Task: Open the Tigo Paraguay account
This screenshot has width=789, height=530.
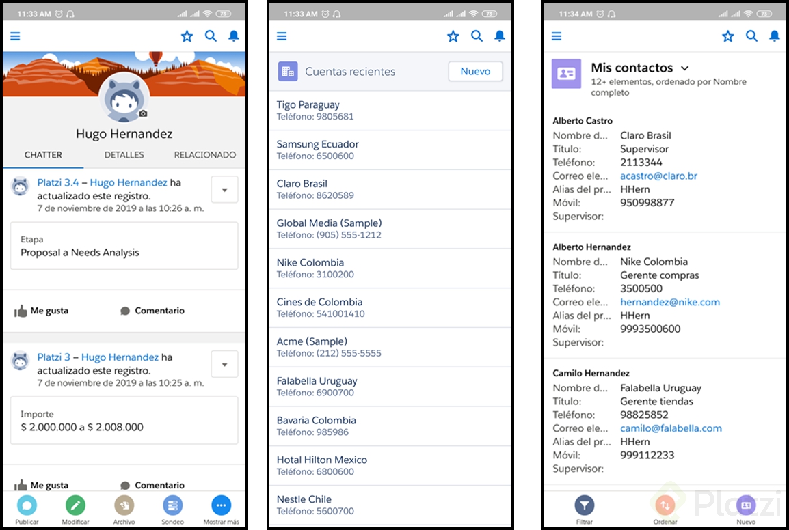Action: tap(390, 111)
